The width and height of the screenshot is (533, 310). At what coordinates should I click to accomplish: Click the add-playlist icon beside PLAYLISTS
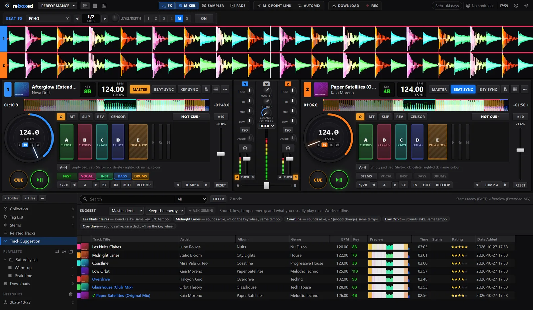pyautogui.click(x=64, y=251)
